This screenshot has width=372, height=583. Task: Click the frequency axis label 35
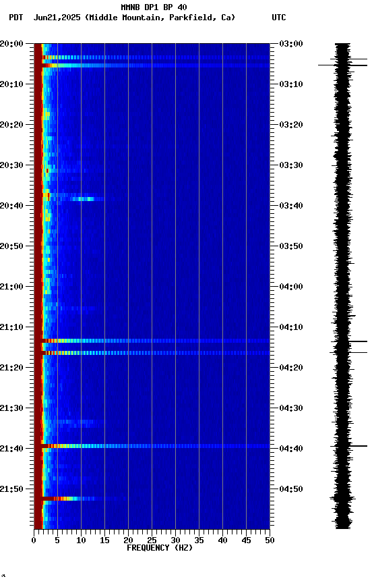[199, 540]
